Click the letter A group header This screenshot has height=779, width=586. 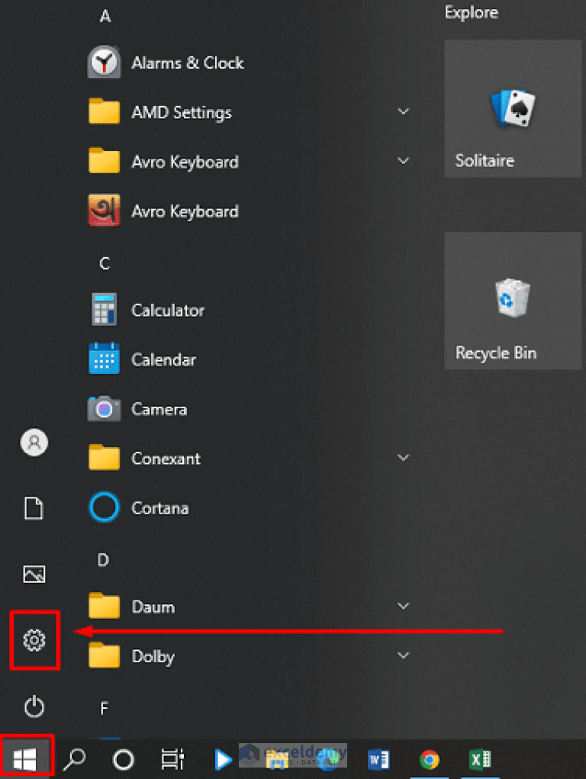click(x=105, y=16)
